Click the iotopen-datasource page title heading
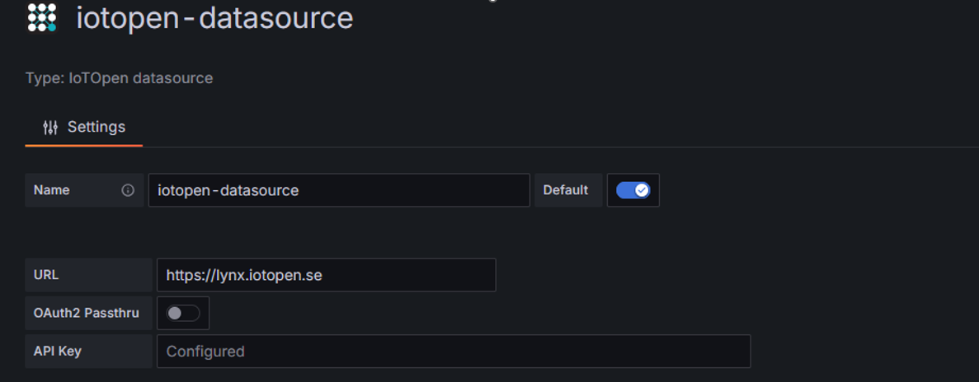Viewport: 979px width, 382px height. [214, 17]
